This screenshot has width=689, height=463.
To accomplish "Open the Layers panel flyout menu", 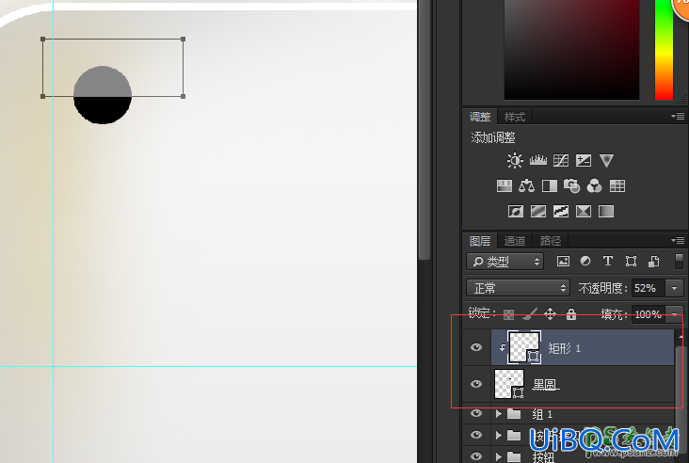I will [x=678, y=240].
